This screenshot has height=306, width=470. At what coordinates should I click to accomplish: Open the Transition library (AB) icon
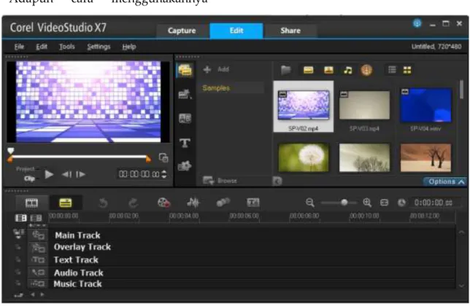[185, 118]
